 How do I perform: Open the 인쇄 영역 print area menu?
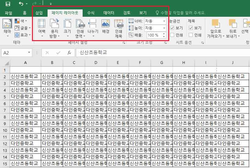click(x=80, y=28)
